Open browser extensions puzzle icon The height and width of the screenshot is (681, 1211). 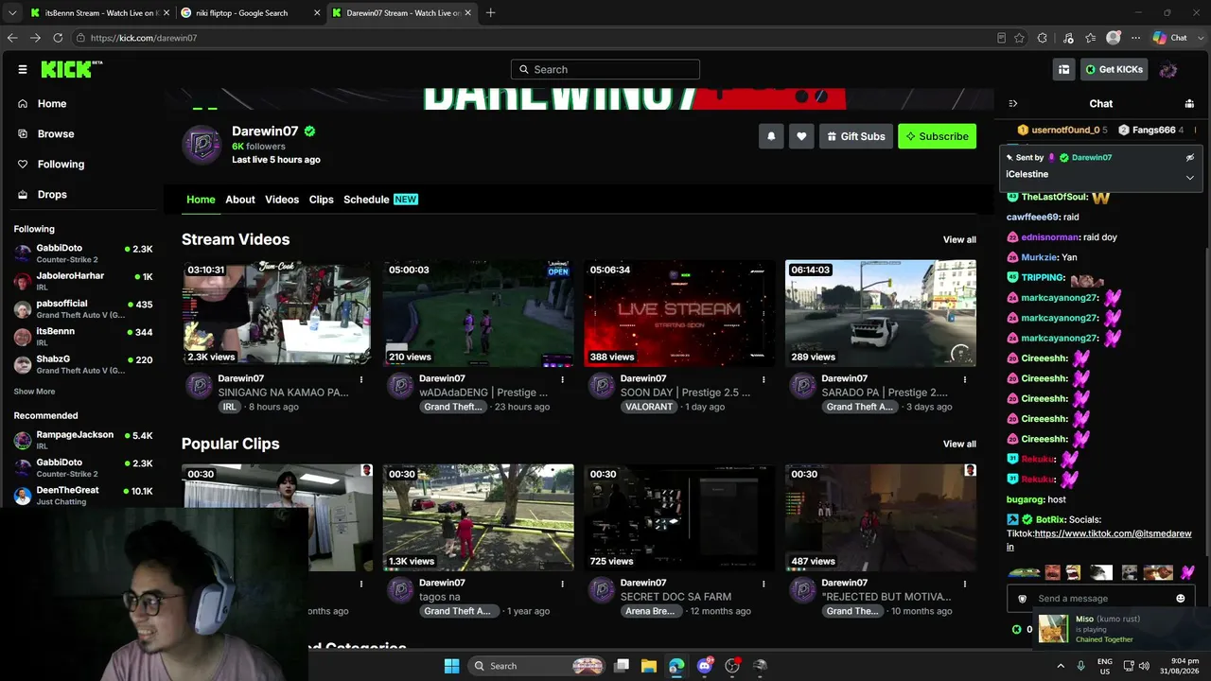point(1043,38)
